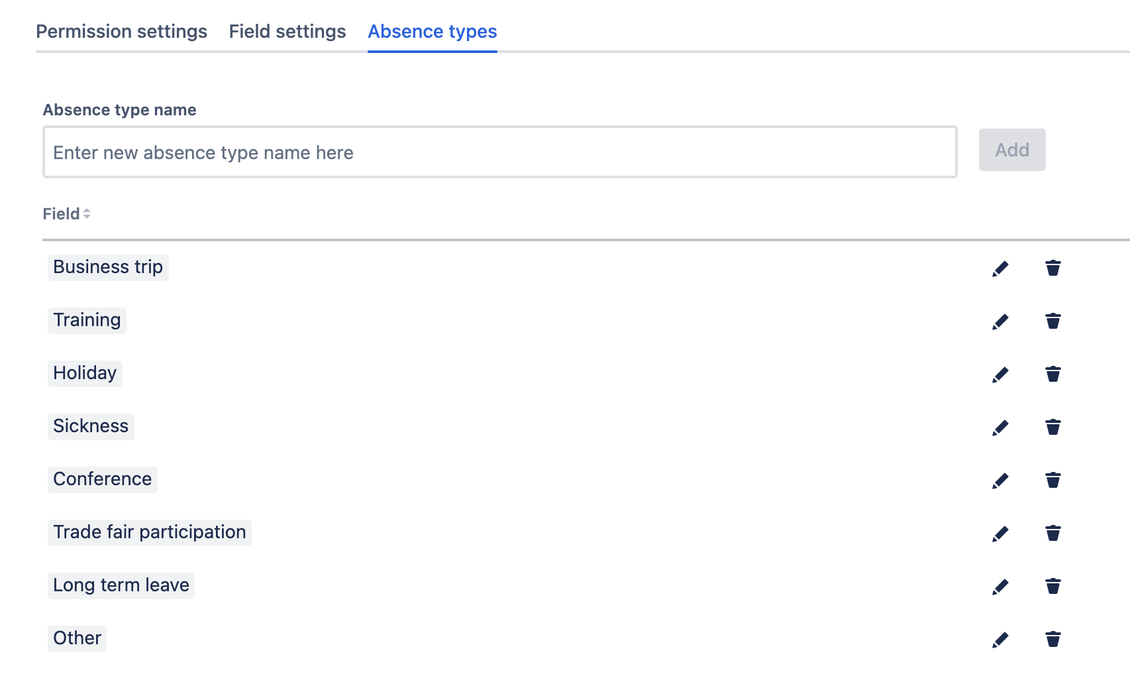Remove Holiday using its trash icon
Image resolution: width=1130 pixels, height=692 pixels.
[x=1053, y=374]
